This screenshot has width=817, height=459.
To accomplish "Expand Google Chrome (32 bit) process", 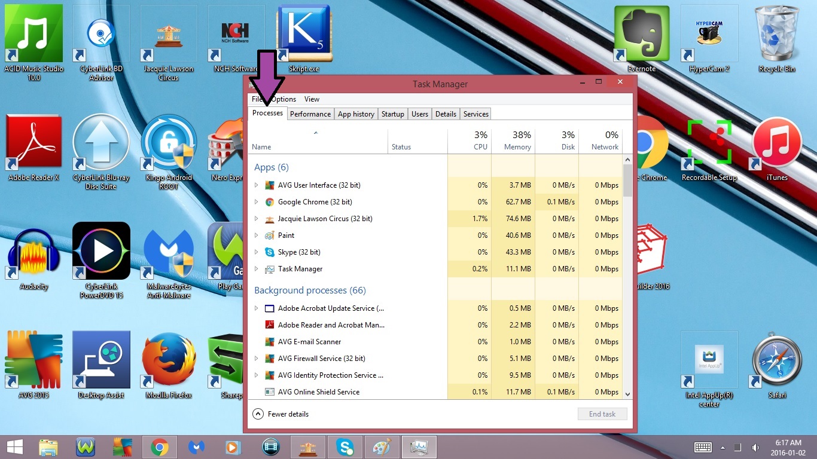I will pyautogui.click(x=257, y=202).
